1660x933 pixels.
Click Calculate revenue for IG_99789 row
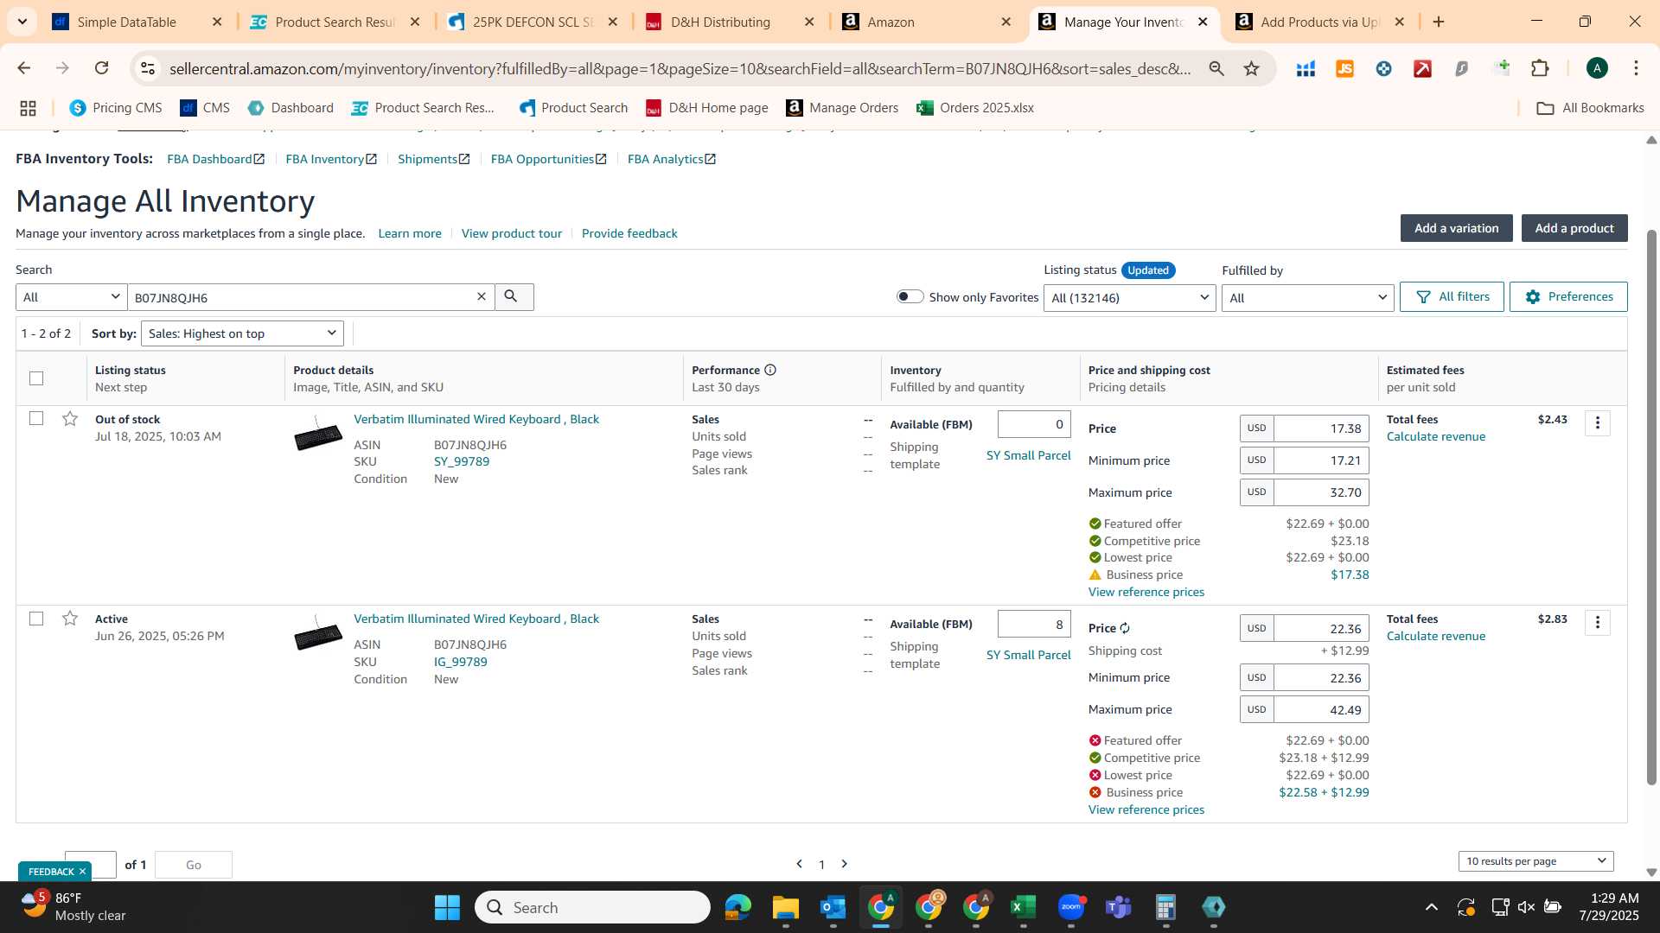point(1435,636)
